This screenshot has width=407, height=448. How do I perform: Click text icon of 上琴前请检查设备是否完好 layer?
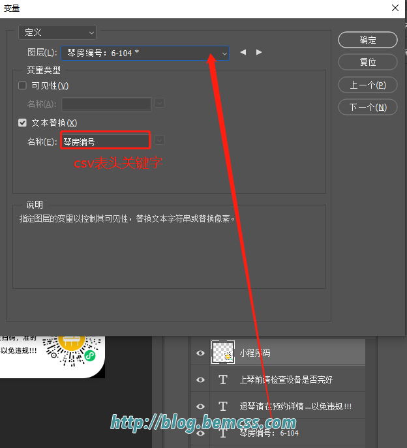pos(223,380)
